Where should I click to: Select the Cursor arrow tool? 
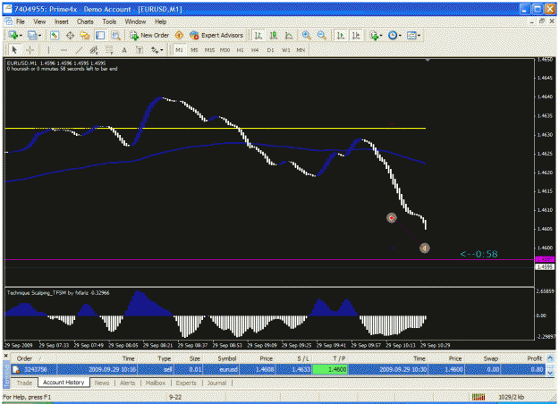[x=14, y=50]
